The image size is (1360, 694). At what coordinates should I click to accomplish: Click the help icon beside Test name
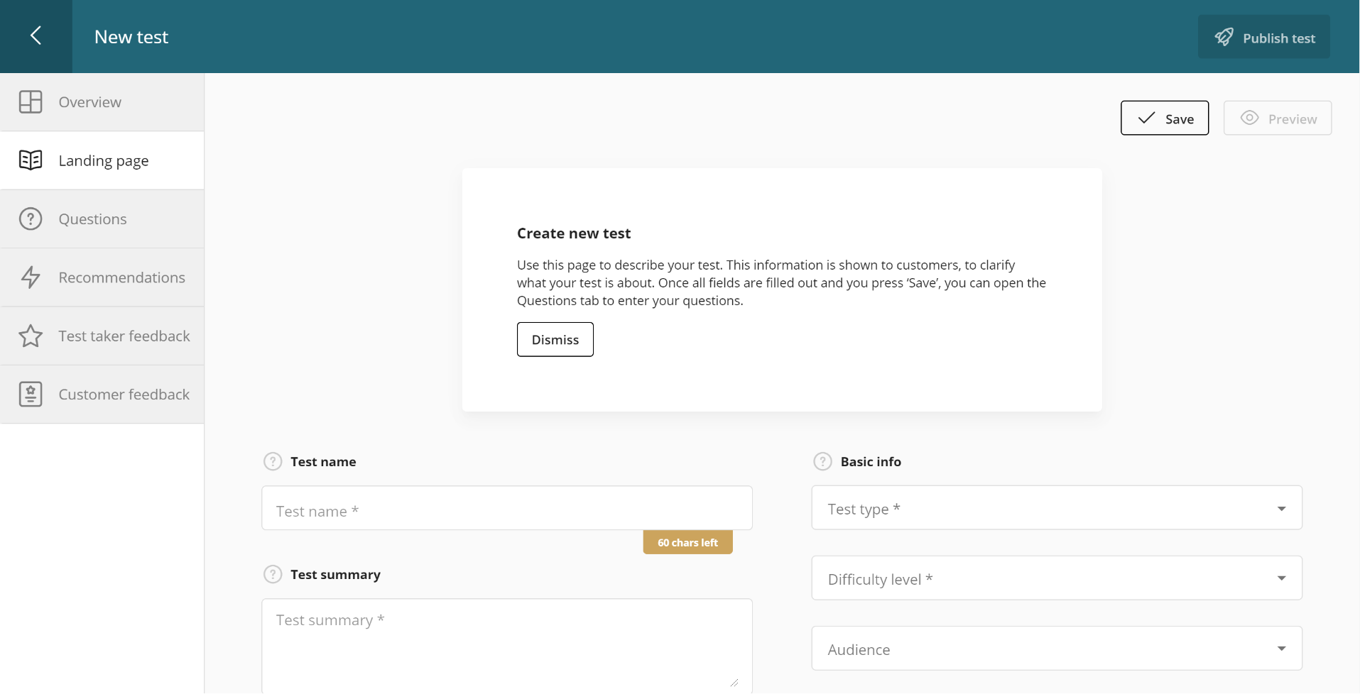(x=273, y=462)
